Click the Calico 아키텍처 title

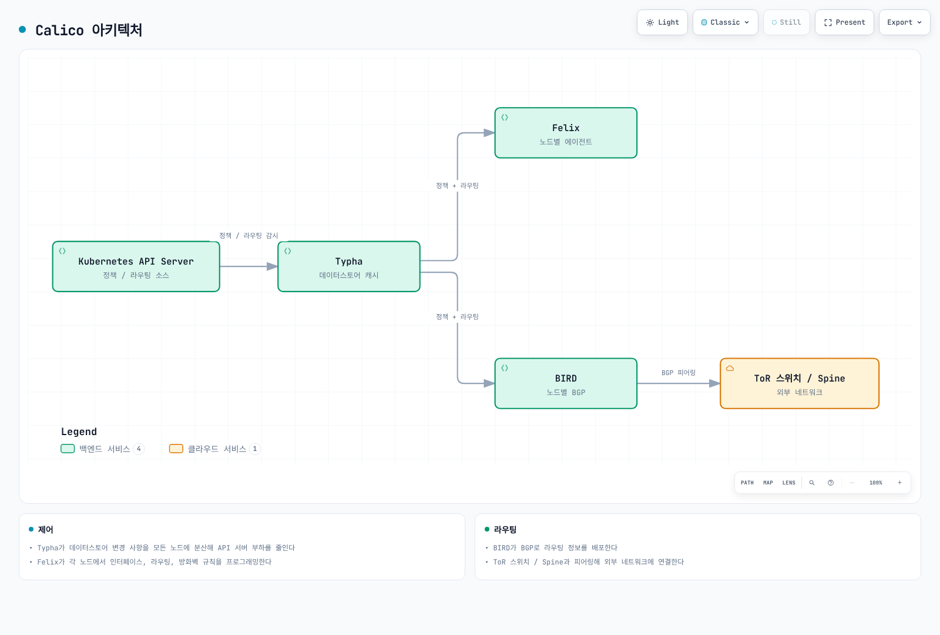(x=89, y=30)
